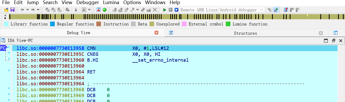Click the asterisk array icon

pos(143,10)
